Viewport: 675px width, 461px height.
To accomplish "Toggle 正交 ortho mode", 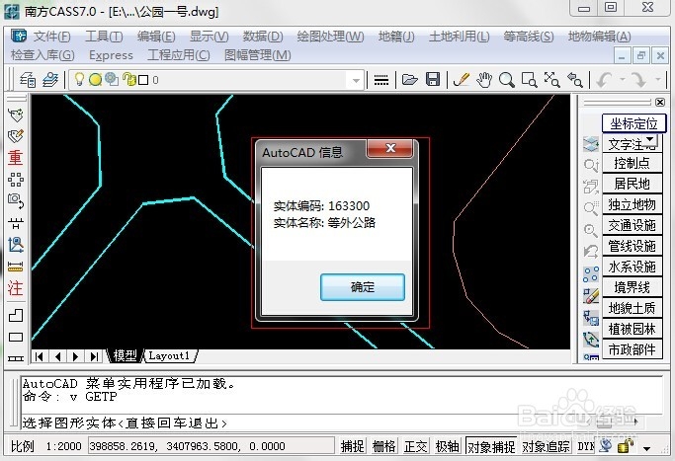I will (415, 446).
